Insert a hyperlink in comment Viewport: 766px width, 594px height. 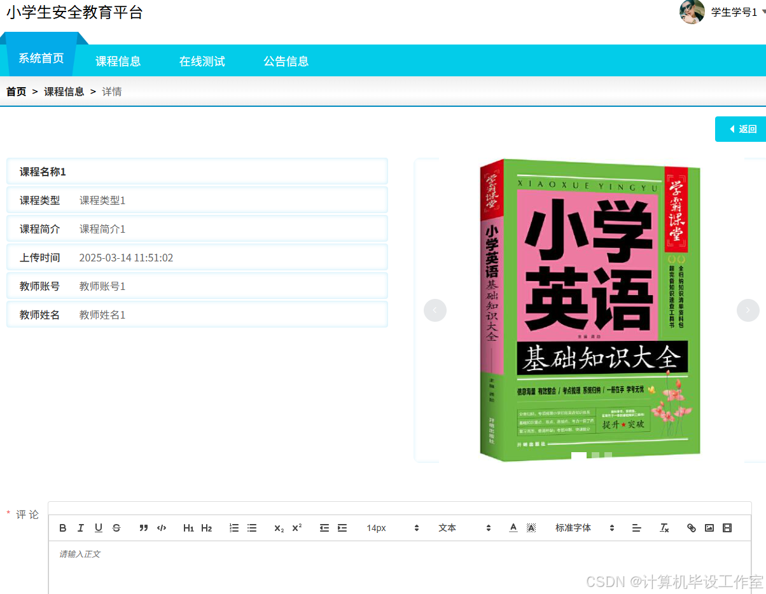[692, 528]
